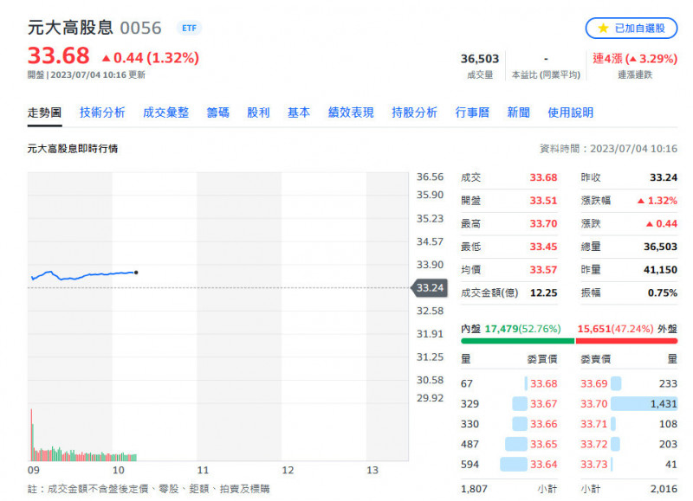Click the bid volume 594 cell
The height and width of the screenshot is (501, 693).
tap(470, 465)
